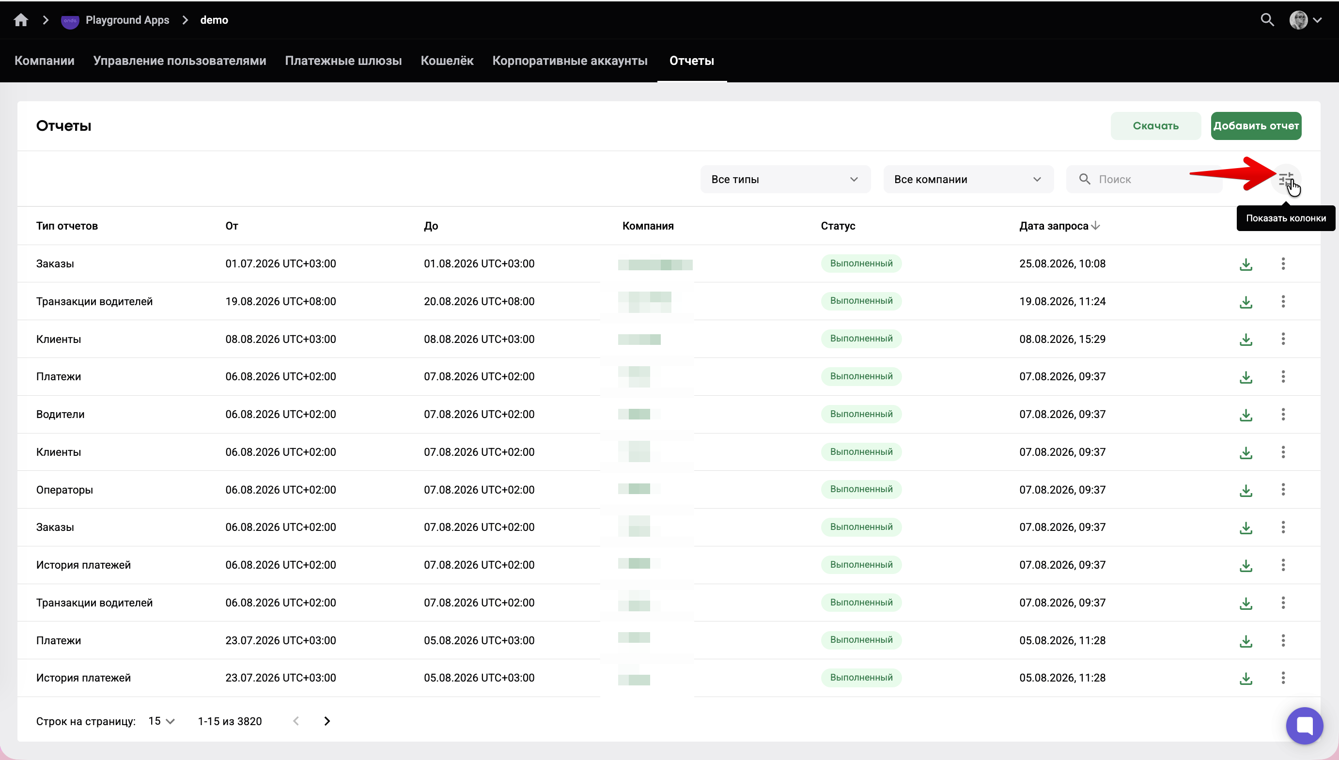Open the global search magnifier icon
The width and height of the screenshot is (1339, 760).
coord(1267,20)
